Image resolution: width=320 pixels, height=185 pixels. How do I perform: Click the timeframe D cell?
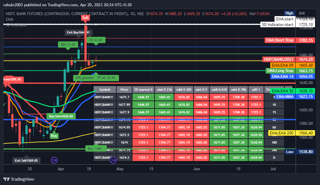click(274, 157)
